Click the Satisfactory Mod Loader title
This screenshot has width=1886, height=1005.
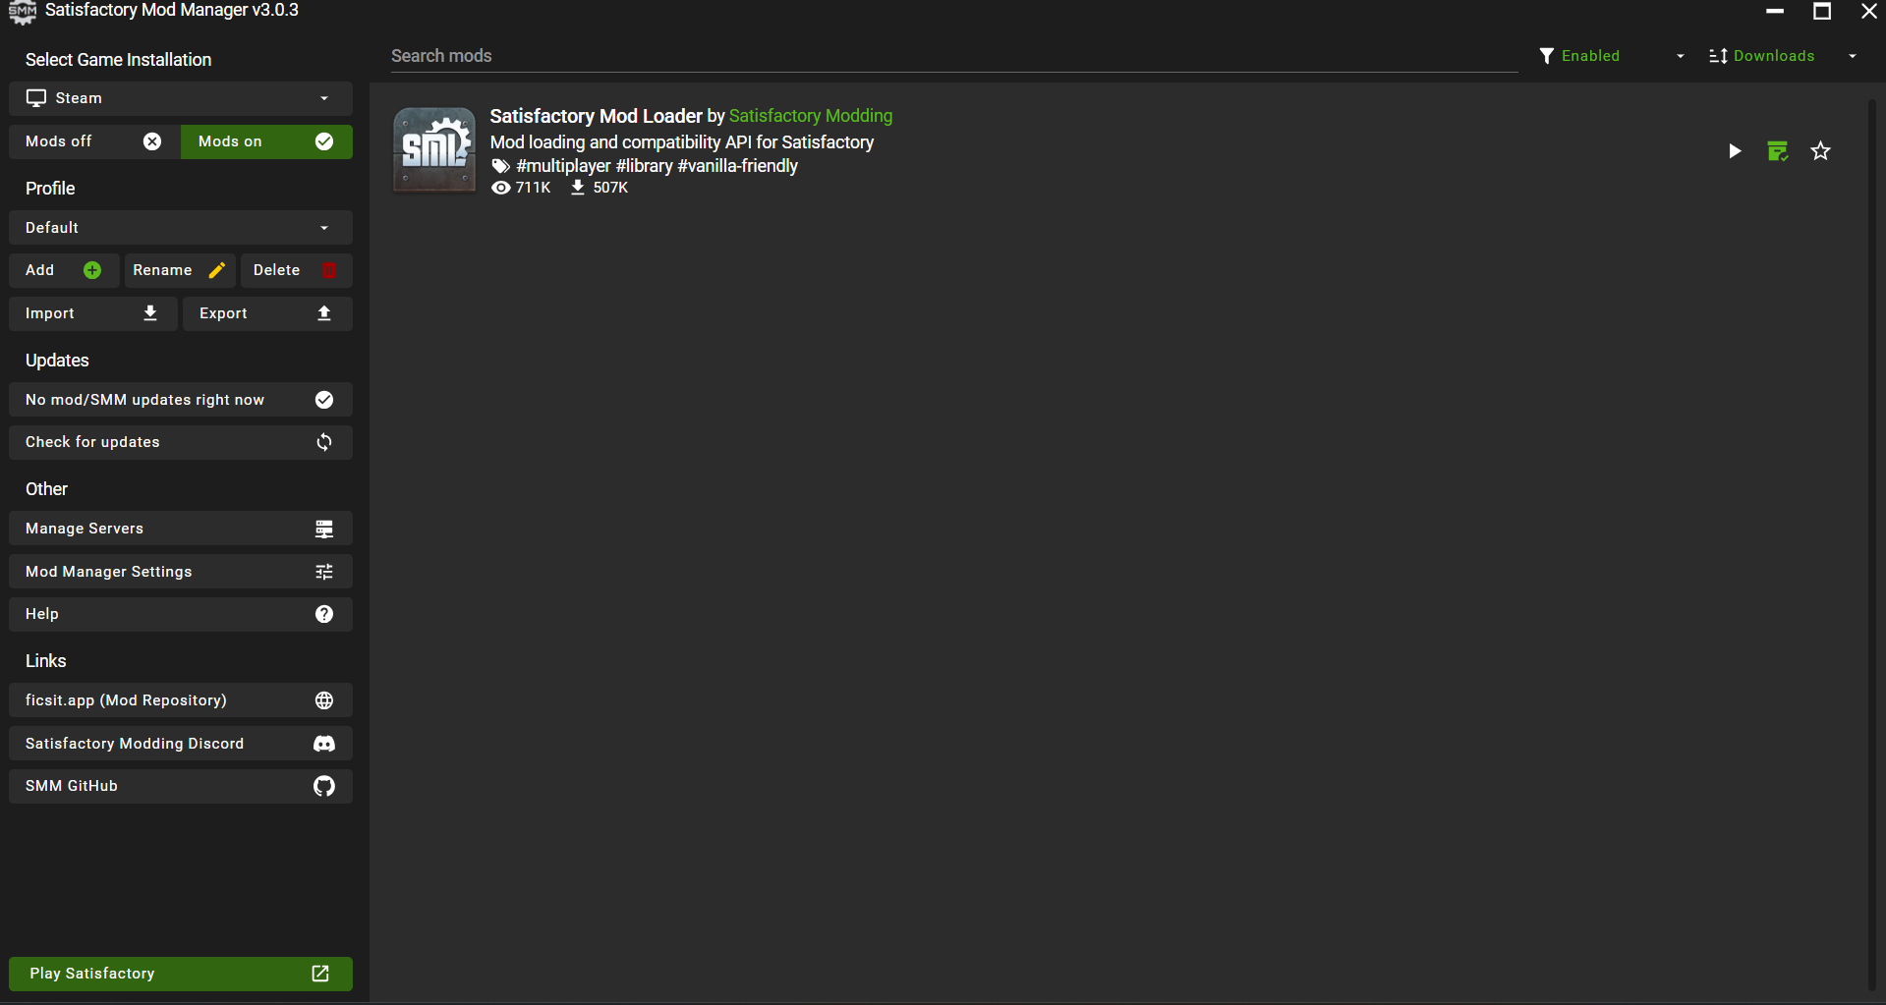click(x=597, y=116)
